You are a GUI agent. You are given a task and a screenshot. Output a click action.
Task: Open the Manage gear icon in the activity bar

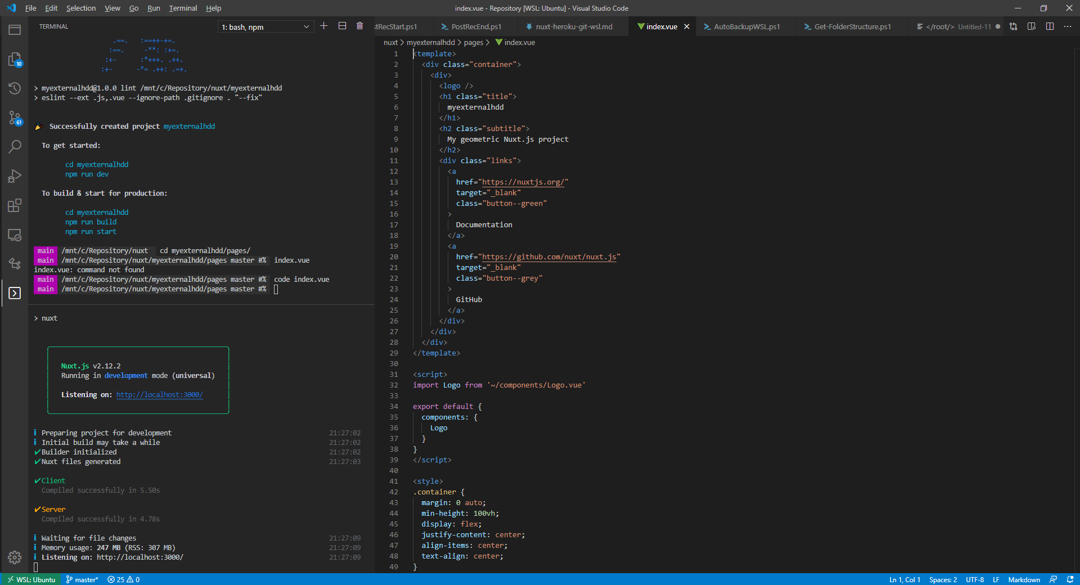click(x=15, y=557)
